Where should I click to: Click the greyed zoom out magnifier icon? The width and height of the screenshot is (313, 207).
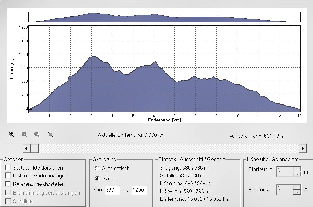[37, 134]
